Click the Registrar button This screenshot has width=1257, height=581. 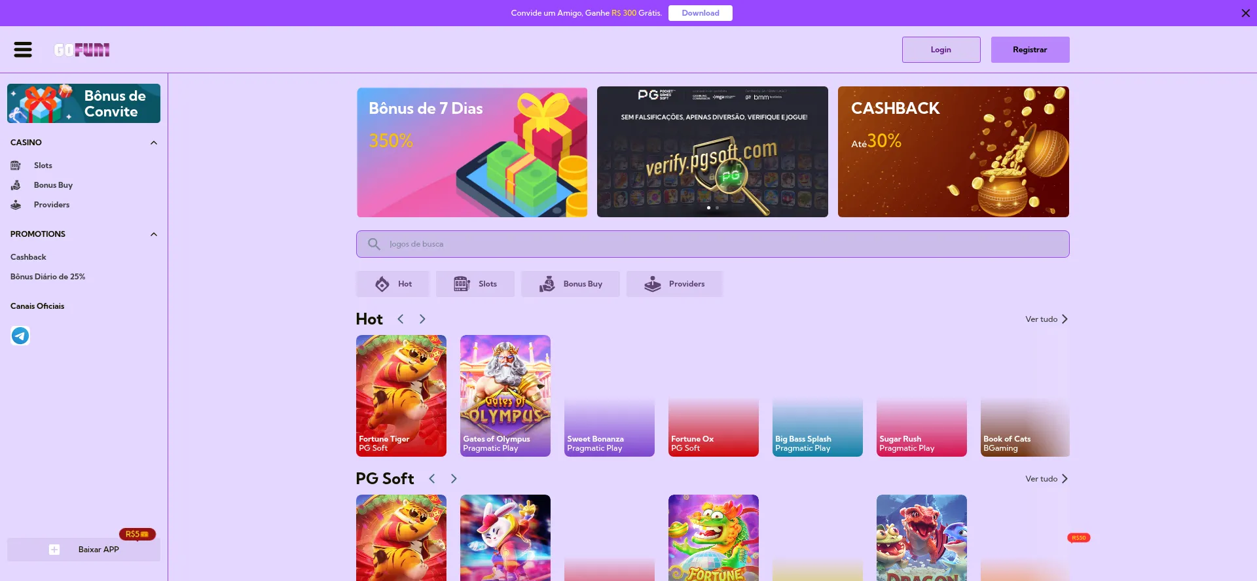point(1030,50)
